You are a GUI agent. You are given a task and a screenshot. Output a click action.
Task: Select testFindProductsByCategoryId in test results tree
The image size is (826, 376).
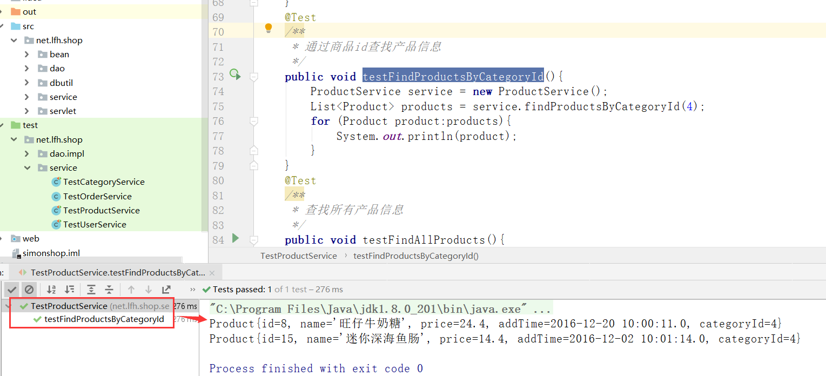pos(104,319)
